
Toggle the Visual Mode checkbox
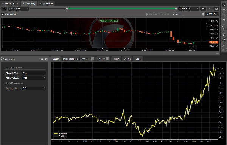pos(3,14)
